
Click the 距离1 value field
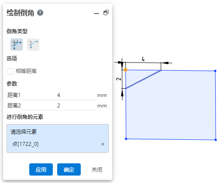pyautogui.click(x=58, y=95)
